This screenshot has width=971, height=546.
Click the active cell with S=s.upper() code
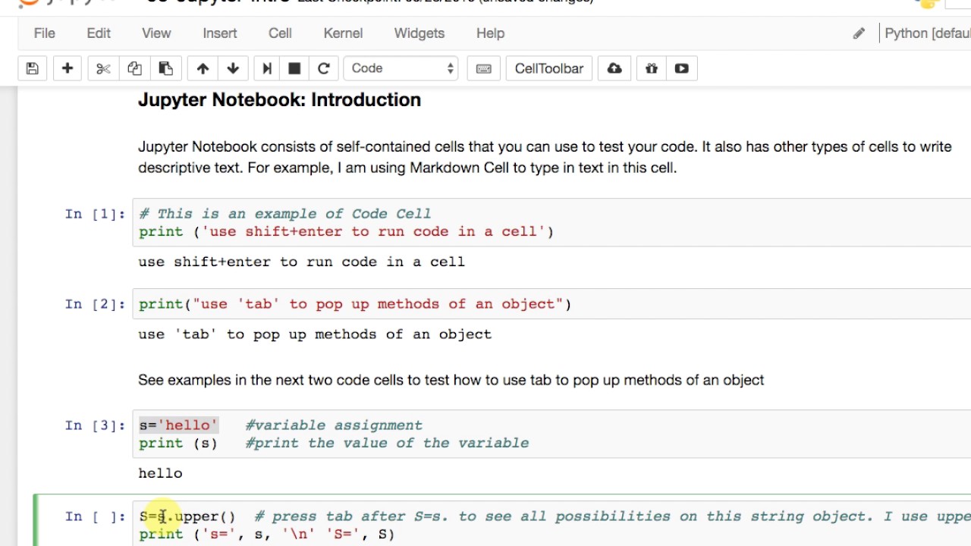[x=551, y=523]
